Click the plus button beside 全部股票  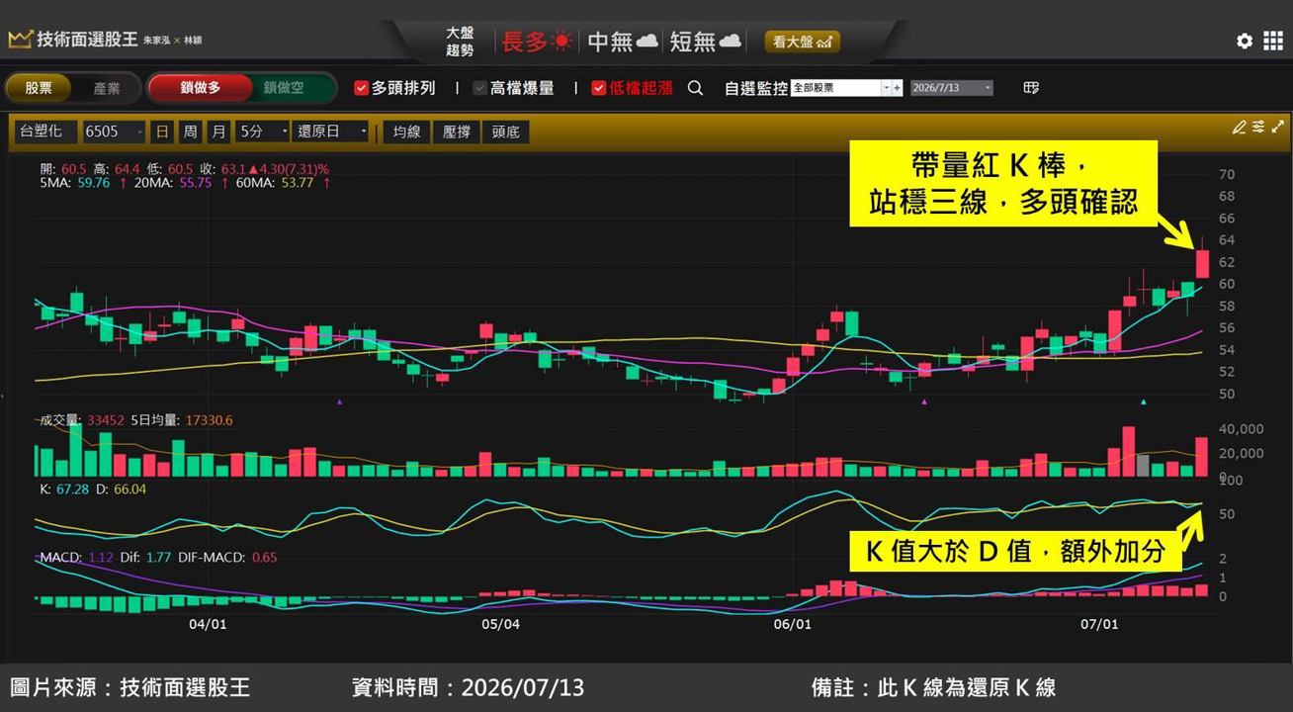tap(898, 88)
